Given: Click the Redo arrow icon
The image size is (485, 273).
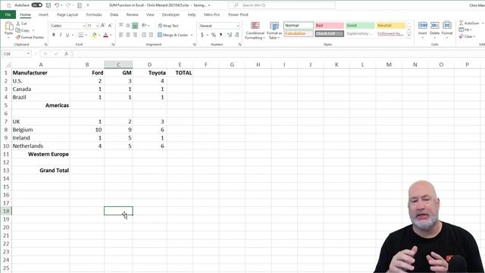Looking at the screenshot, I should tap(68, 5).
